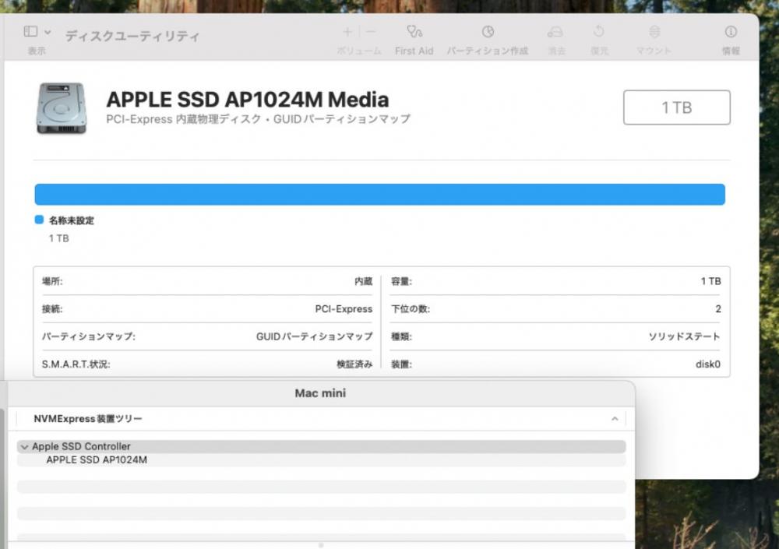Add a volume with the plus icon
The image size is (779, 549).
[x=347, y=32]
